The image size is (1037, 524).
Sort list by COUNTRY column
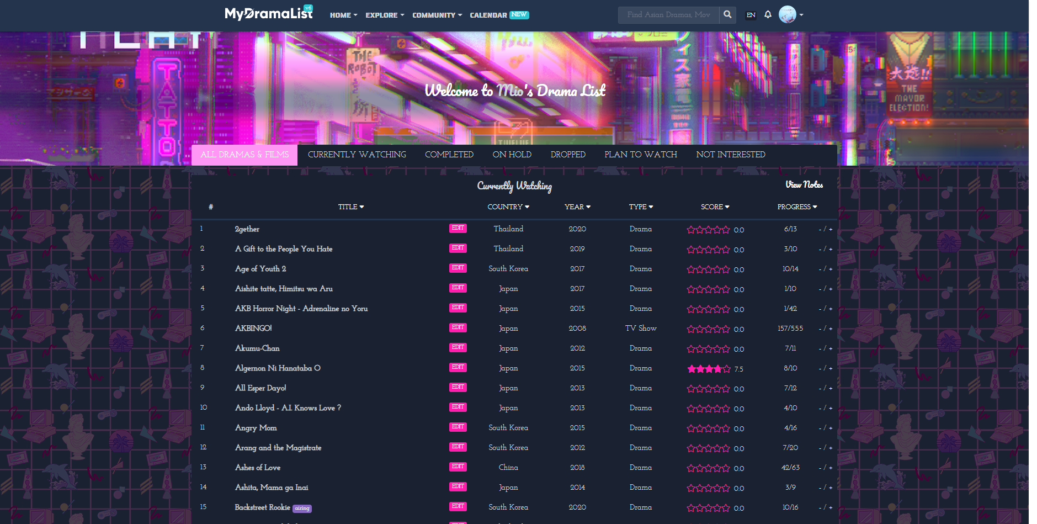pos(508,207)
